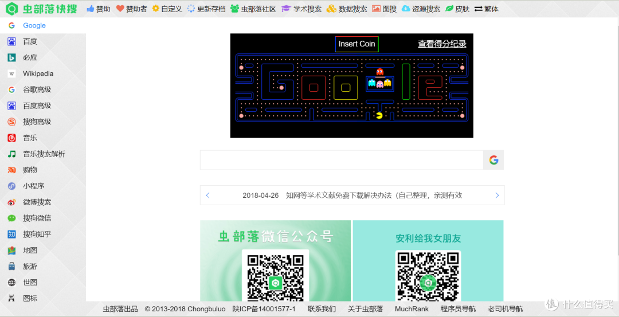Select 百度高级 in the sidebar
Viewport: 619px width, 317px height.
coord(43,106)
